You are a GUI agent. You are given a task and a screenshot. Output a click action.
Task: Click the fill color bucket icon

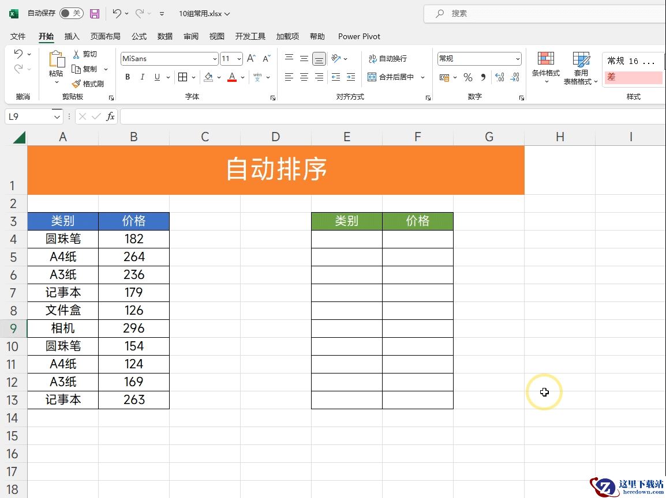(x=208, y=77)
